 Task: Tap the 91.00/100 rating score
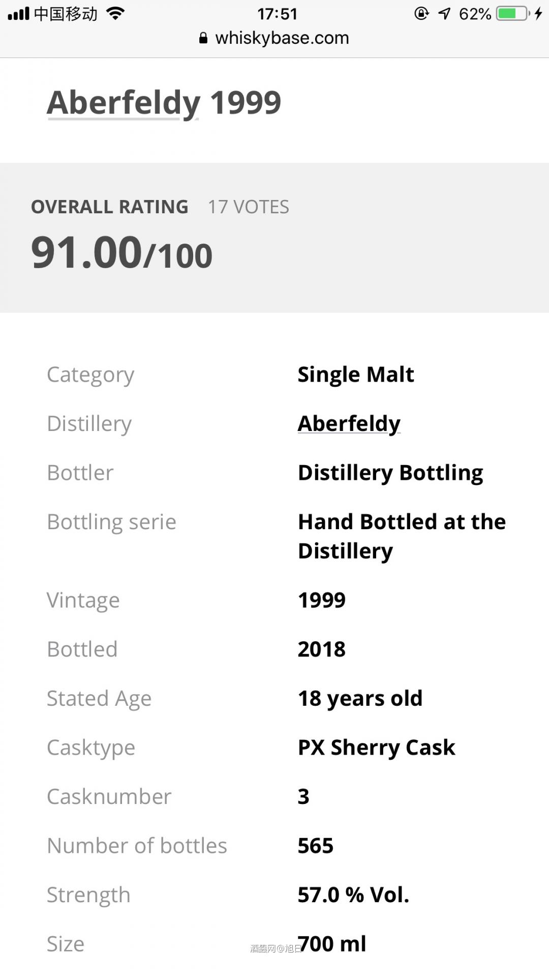pyautogui.click(x=121, y=253)
